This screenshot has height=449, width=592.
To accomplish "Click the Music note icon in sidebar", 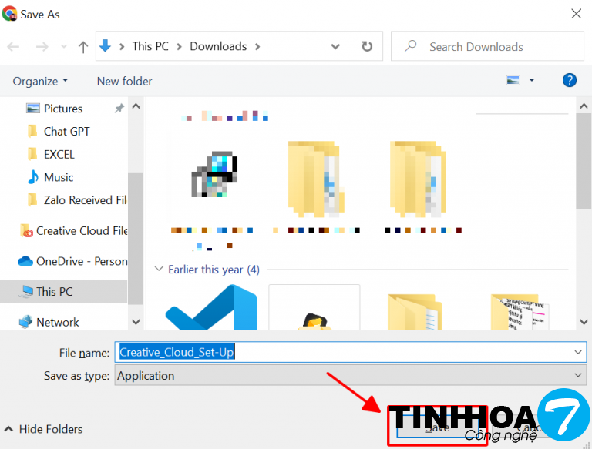I will (x=32, y=177).
